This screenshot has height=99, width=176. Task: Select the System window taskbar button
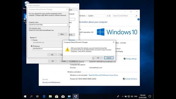(76, 96)
